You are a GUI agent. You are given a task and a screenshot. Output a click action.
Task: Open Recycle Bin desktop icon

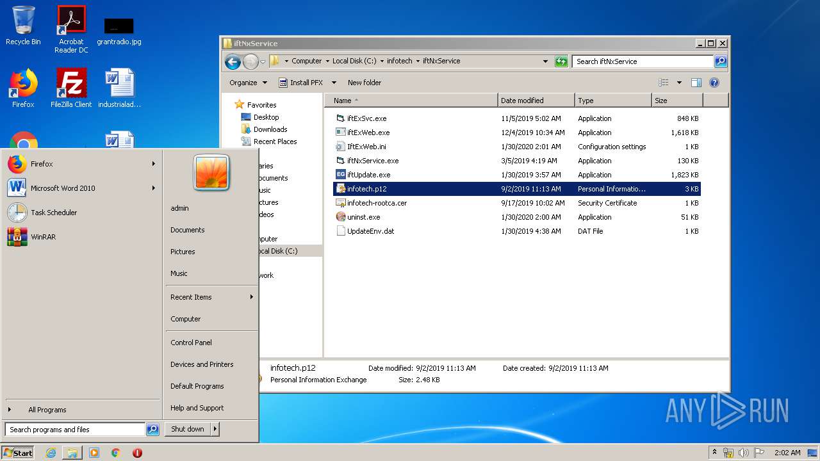(x=23, y=26)
